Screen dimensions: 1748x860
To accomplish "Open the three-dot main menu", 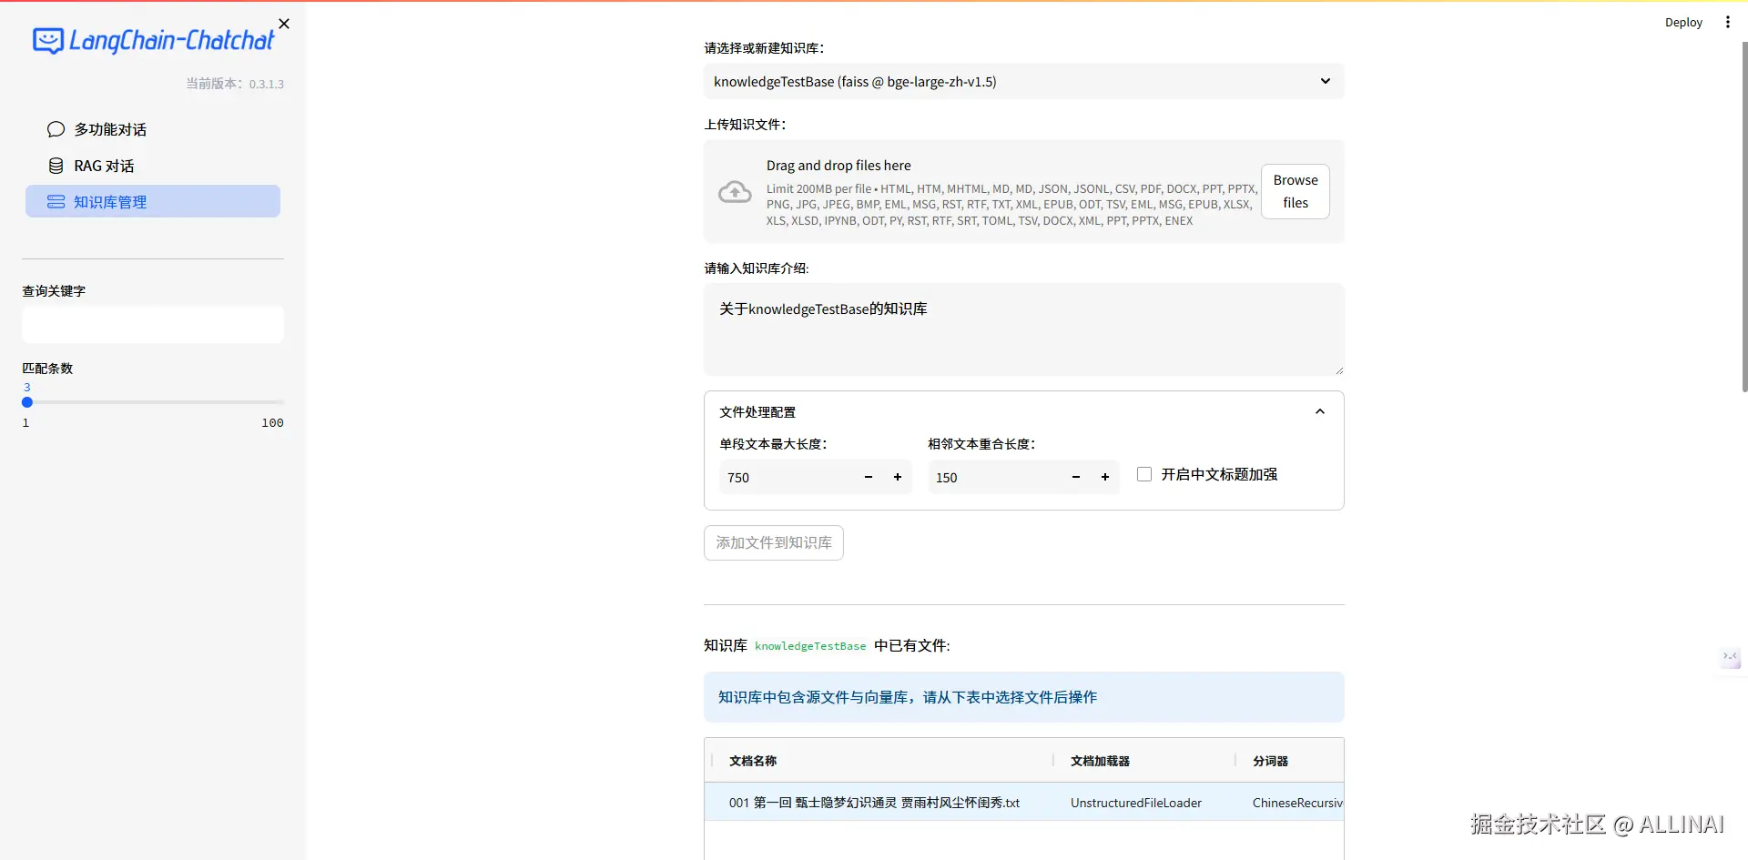I will click(1727, 22).
